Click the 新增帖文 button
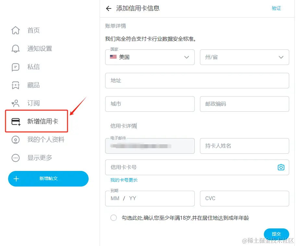The height and width of the screenshot is (246, 296). (x=48, y=179)
